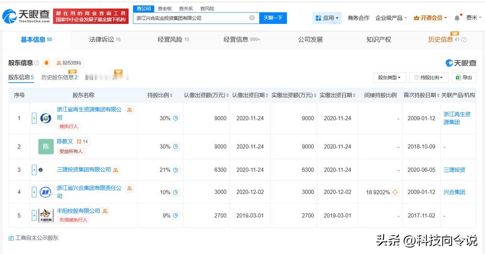Open equity structure icon for 浙江省兴合集团
Screen dimensions: 485x254
(129, 188)
